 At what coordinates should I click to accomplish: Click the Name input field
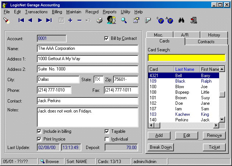point(88,48)
